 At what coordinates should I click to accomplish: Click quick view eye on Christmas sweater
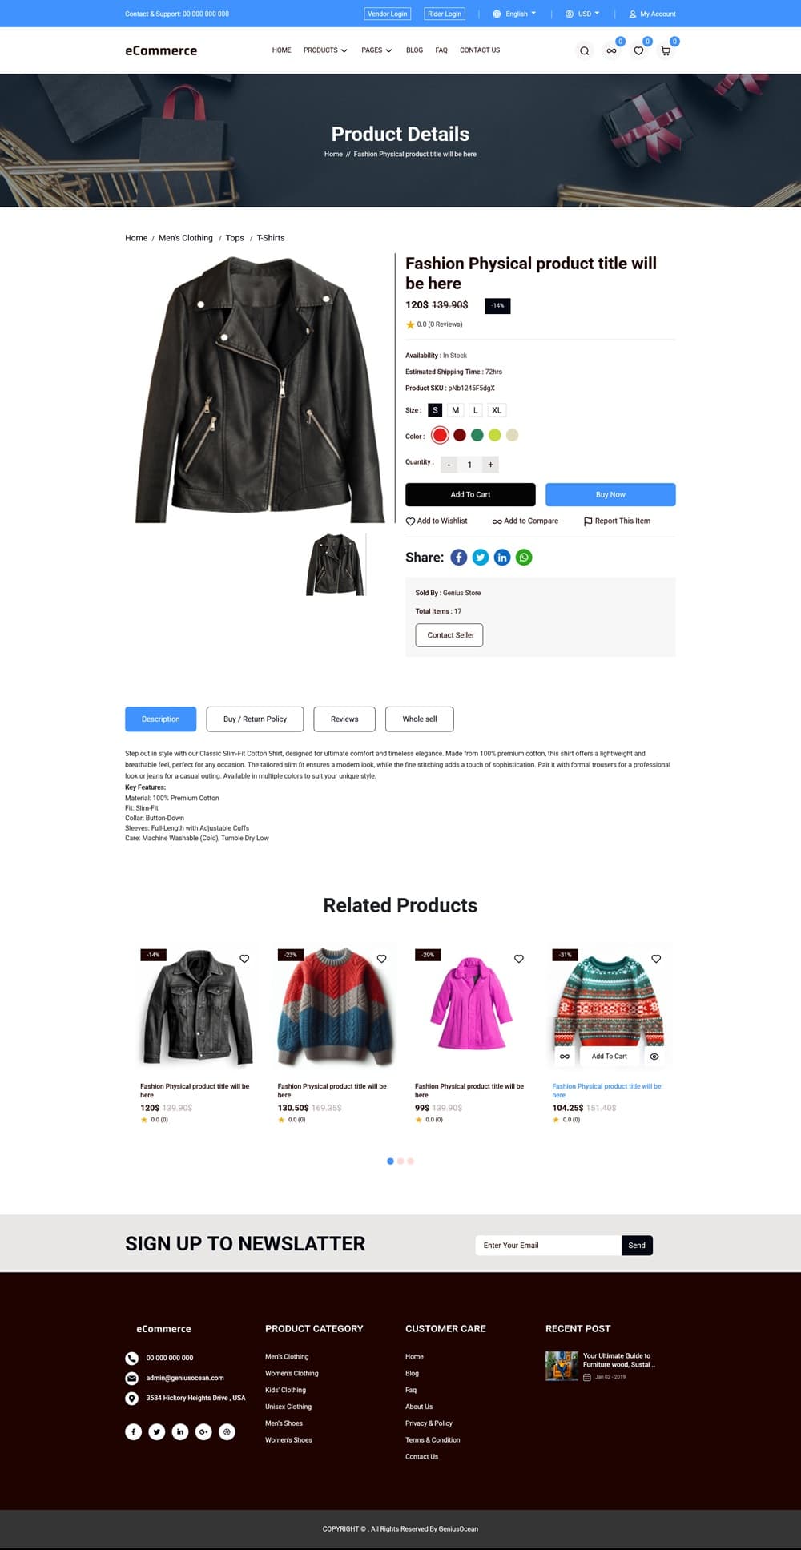pos(654,1057)
